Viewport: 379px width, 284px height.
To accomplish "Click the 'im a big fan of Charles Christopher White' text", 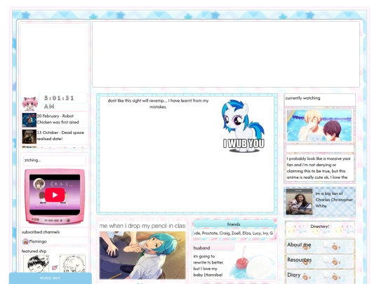I will (334, 200).
